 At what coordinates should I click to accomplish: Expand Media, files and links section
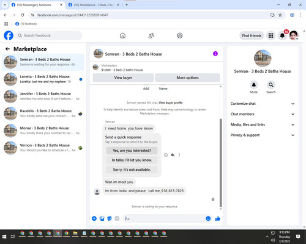pos(262,124)
